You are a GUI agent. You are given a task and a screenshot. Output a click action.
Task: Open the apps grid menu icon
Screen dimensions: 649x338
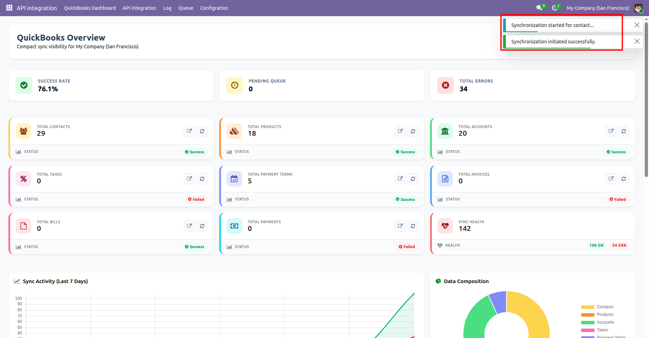(9, 8)
